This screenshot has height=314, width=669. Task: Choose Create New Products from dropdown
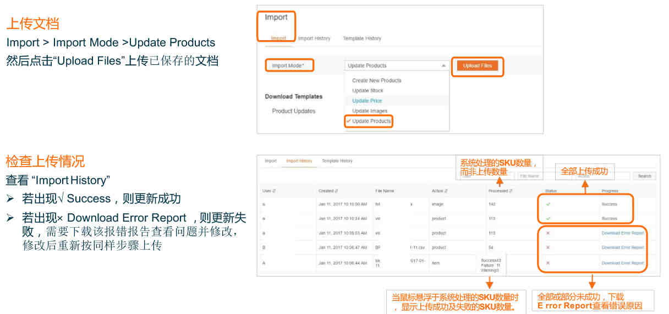click(376, 80)
